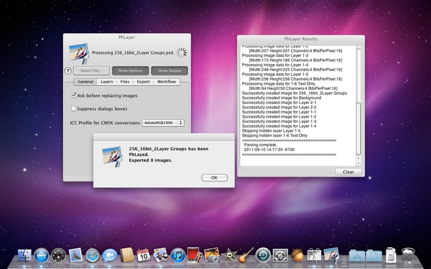Click 'Successfully created image for Layer 2-1'

pyautogui.click(x=279, y=102)
